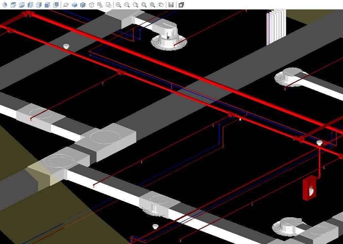The width and height of the screenshot is (343, 244).
Task: Save using the floppy disk icon
Action: click(x=171, y=5)
